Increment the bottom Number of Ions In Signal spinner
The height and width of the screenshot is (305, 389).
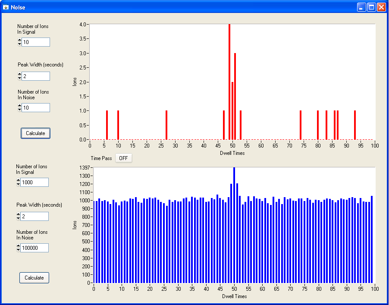tap(18, 180)
